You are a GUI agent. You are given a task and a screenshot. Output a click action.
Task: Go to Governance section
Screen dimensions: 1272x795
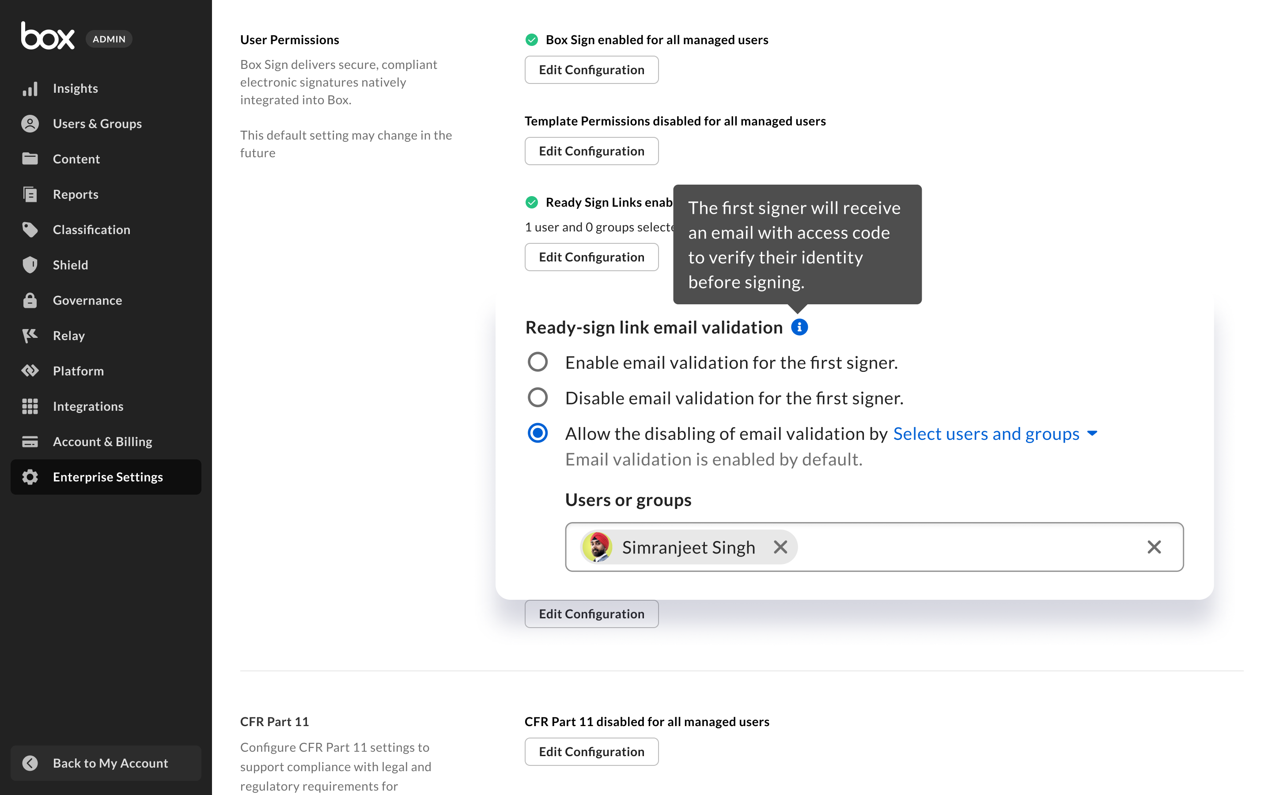tap(106, 300)
